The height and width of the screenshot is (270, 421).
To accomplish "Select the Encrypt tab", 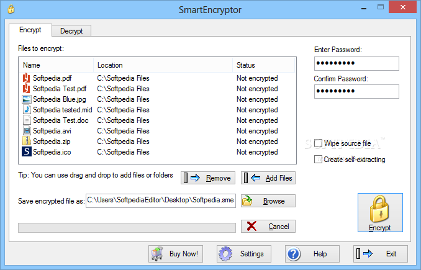I will (30, 30).
